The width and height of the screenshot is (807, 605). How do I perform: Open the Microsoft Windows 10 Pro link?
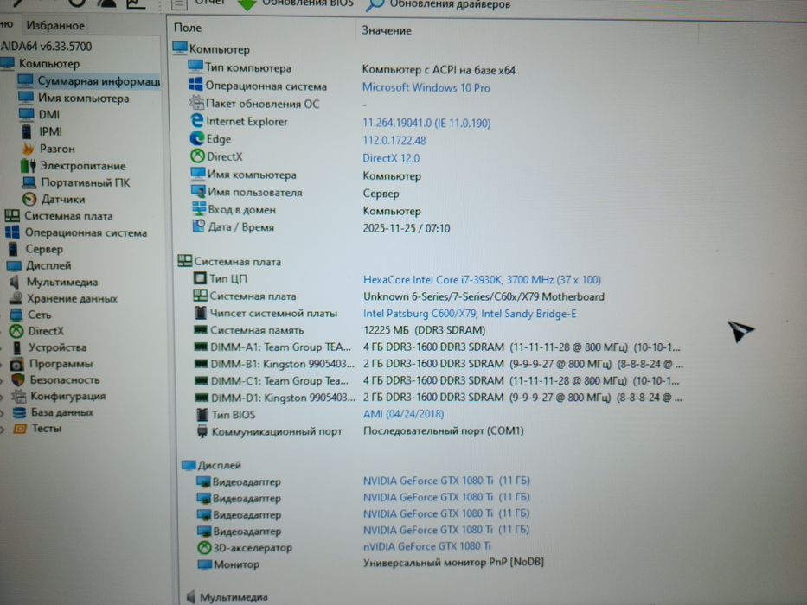click(426, 88)
